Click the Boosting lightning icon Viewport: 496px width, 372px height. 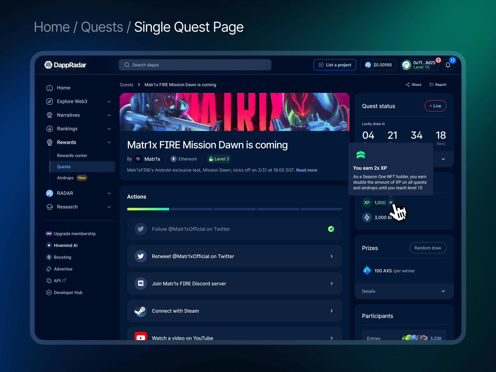[x=49, y=257]
